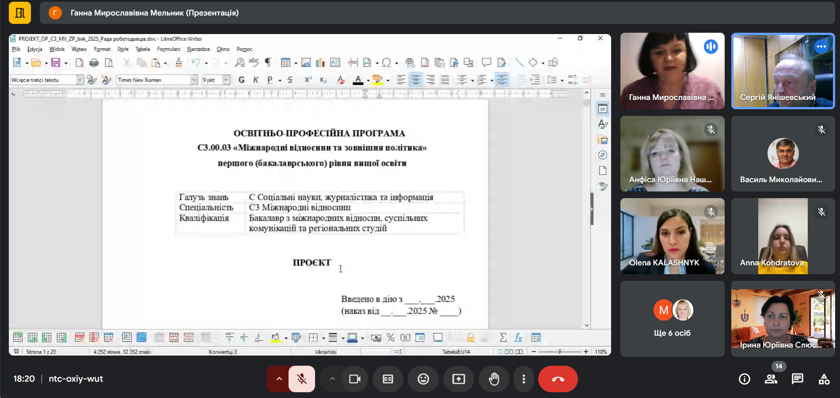Image resolution: width=840 pixels, height=398 pixels.
Task: Unmute the microphone
Action: point(302,379)
